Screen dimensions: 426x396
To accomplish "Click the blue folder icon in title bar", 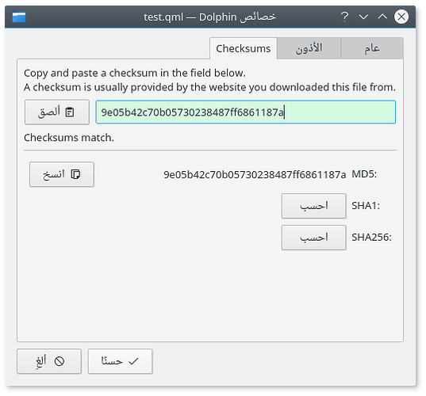I will [19, 17].
